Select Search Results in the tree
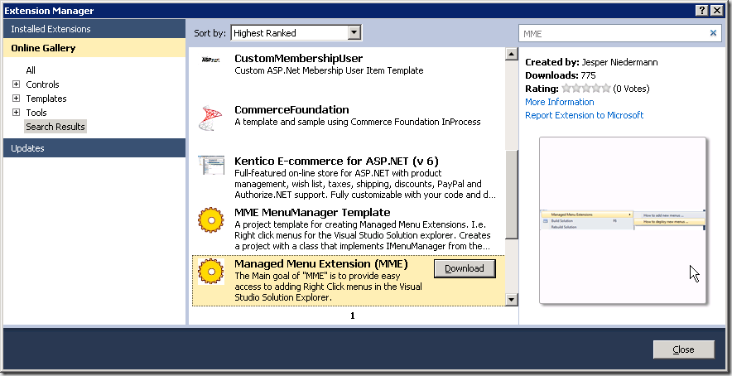This screenshot has width=732, height=376. [x=55, y=127]
